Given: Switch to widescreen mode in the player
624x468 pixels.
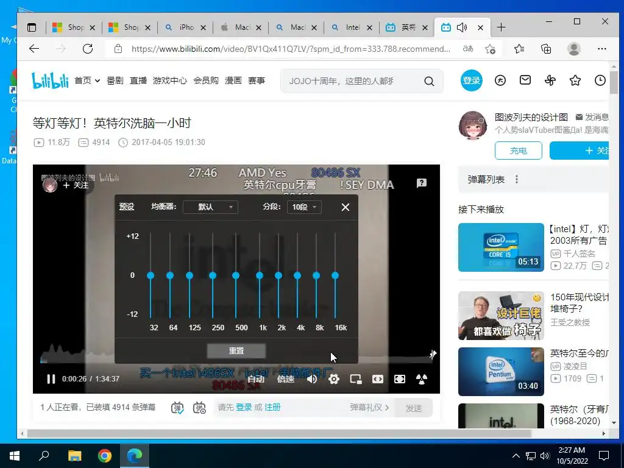Looking at the screenshot, I should click(x=378, y=379).
